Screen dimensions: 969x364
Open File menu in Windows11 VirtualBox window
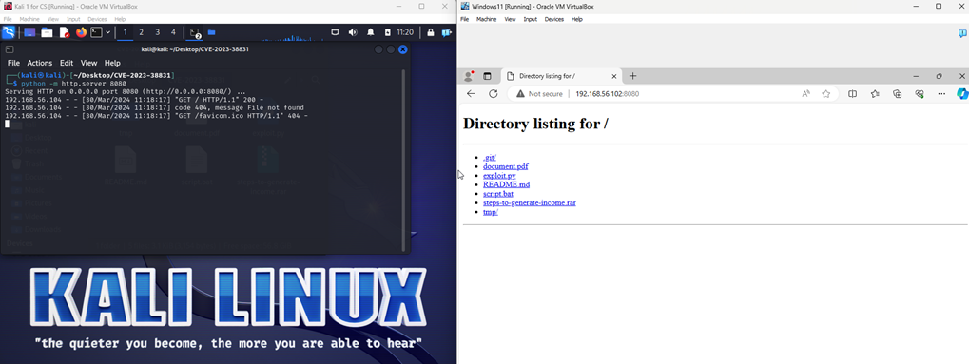tap(464, 19)
